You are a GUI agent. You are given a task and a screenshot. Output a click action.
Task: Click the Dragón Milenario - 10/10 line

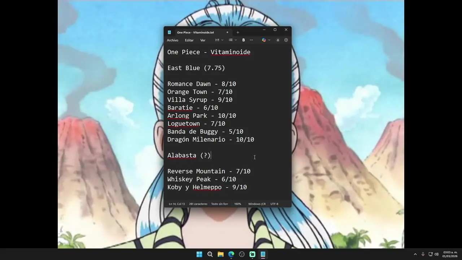point(211,139)
